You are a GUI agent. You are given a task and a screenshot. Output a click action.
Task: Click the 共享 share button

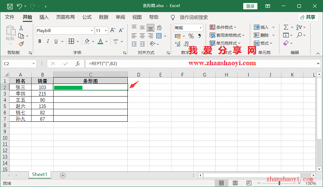coord(308,17)
